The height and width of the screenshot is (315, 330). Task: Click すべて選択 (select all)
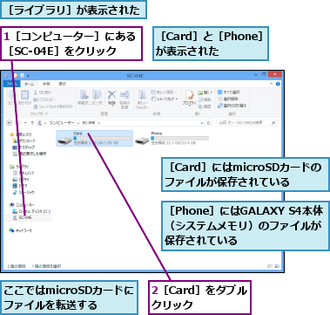pos(229,92)
